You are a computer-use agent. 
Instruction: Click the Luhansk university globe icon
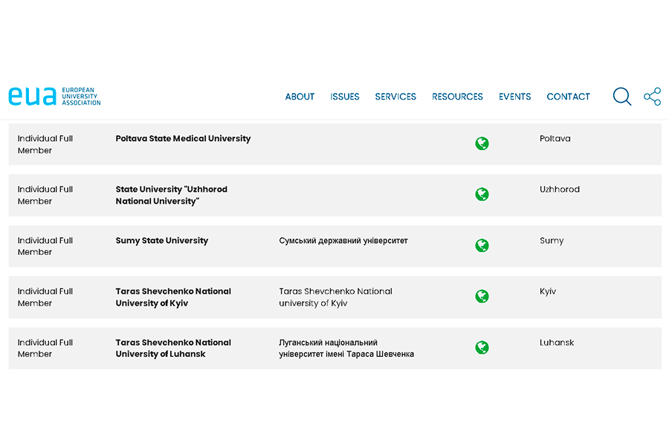pyautogui.click(x=482, y=347)
